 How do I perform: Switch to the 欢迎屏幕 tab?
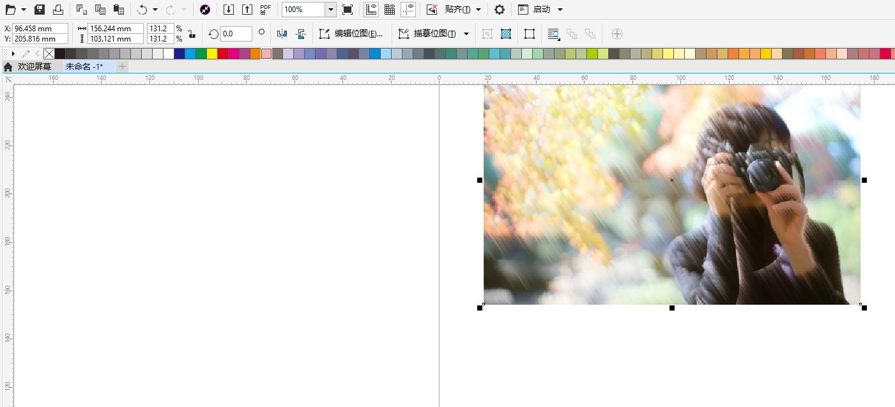(x=34, y=66)
